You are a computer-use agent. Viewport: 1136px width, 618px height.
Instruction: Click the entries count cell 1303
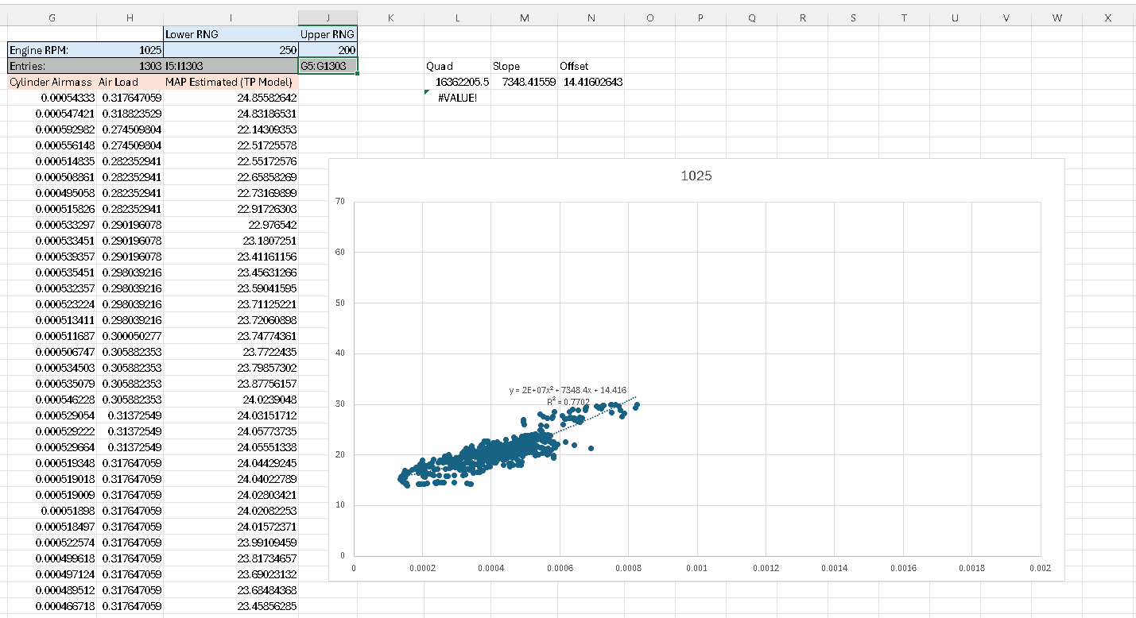coord(130,66)
